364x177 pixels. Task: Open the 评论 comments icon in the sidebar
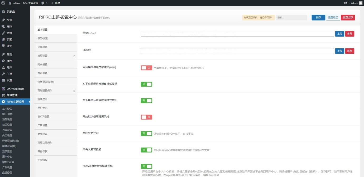pos(3,46)
